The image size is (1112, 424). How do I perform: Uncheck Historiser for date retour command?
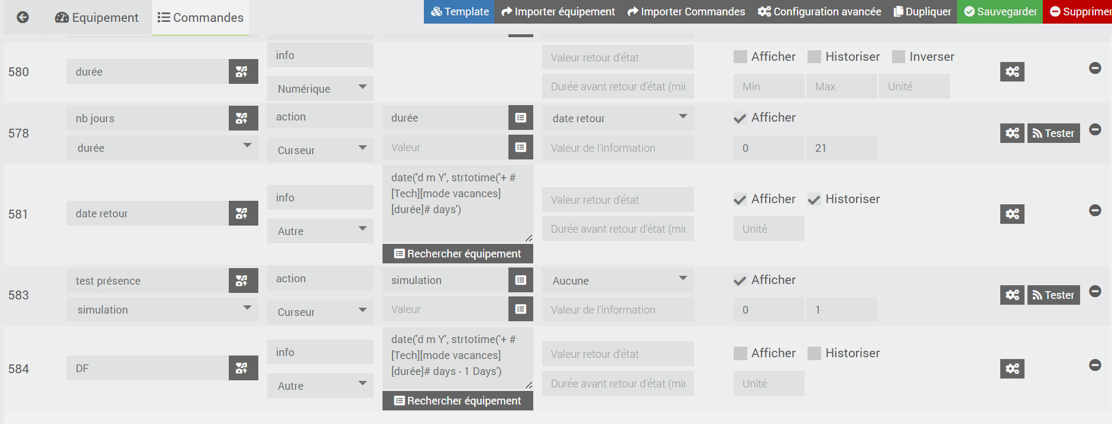pos(814,200)
